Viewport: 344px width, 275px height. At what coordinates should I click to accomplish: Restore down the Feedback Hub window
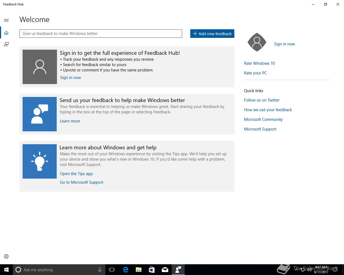325,4
